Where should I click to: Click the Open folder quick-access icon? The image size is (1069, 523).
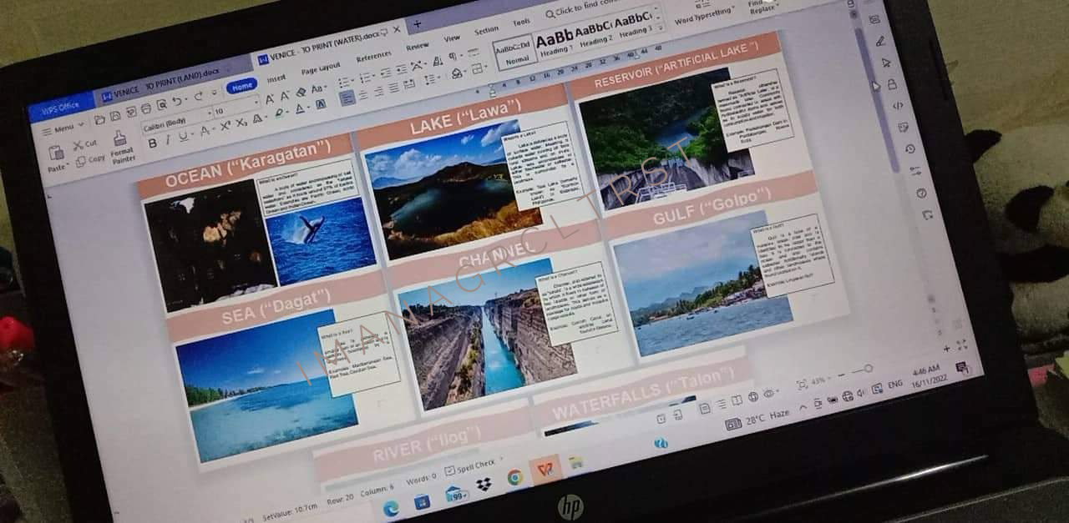pyautogui.click(x=100, y=120)
